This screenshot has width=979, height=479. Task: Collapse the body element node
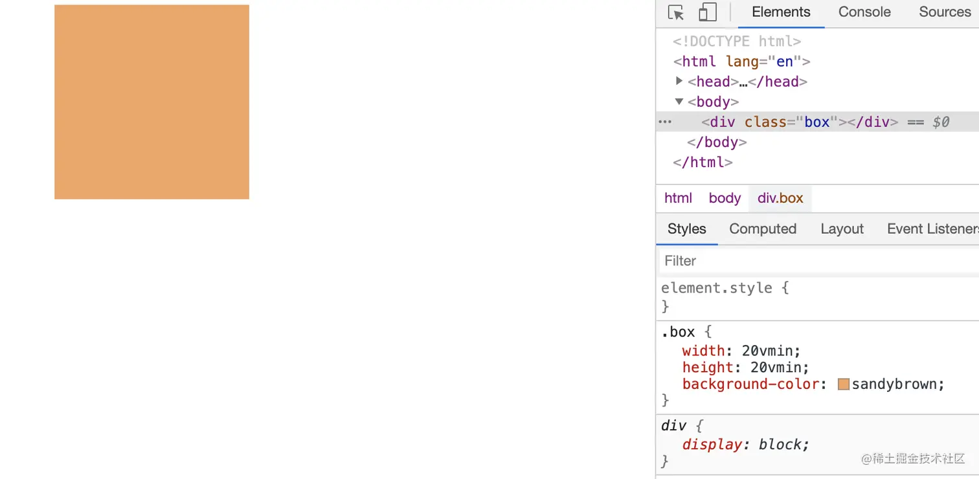[x=679, y=101]
